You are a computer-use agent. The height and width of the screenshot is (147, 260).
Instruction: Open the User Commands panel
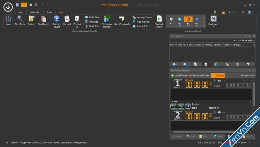pos(122,21)
